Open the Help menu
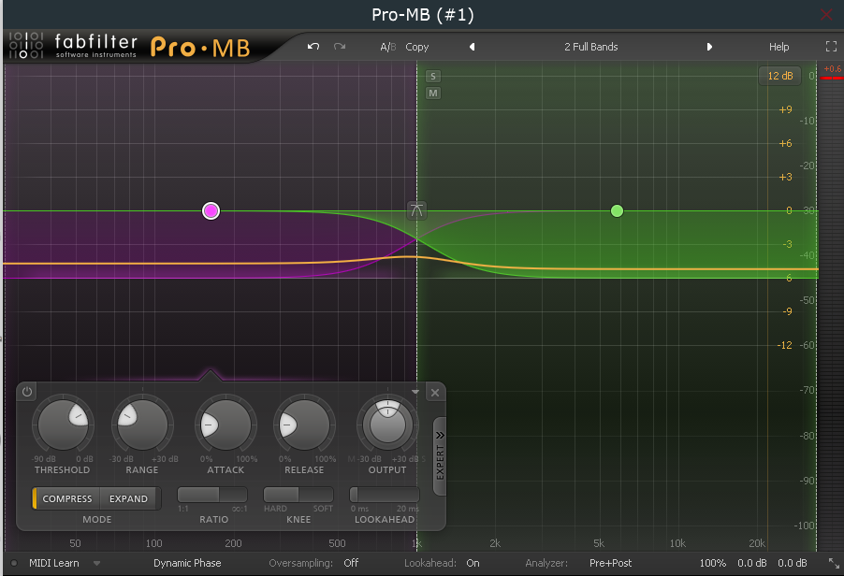Viewport: 844px width, 576px height. (x=779, y=47)
